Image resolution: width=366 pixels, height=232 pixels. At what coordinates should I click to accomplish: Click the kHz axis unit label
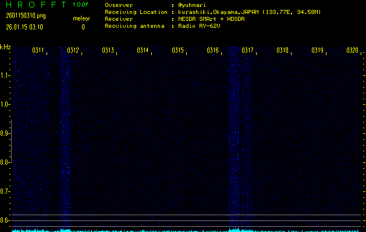5,47
